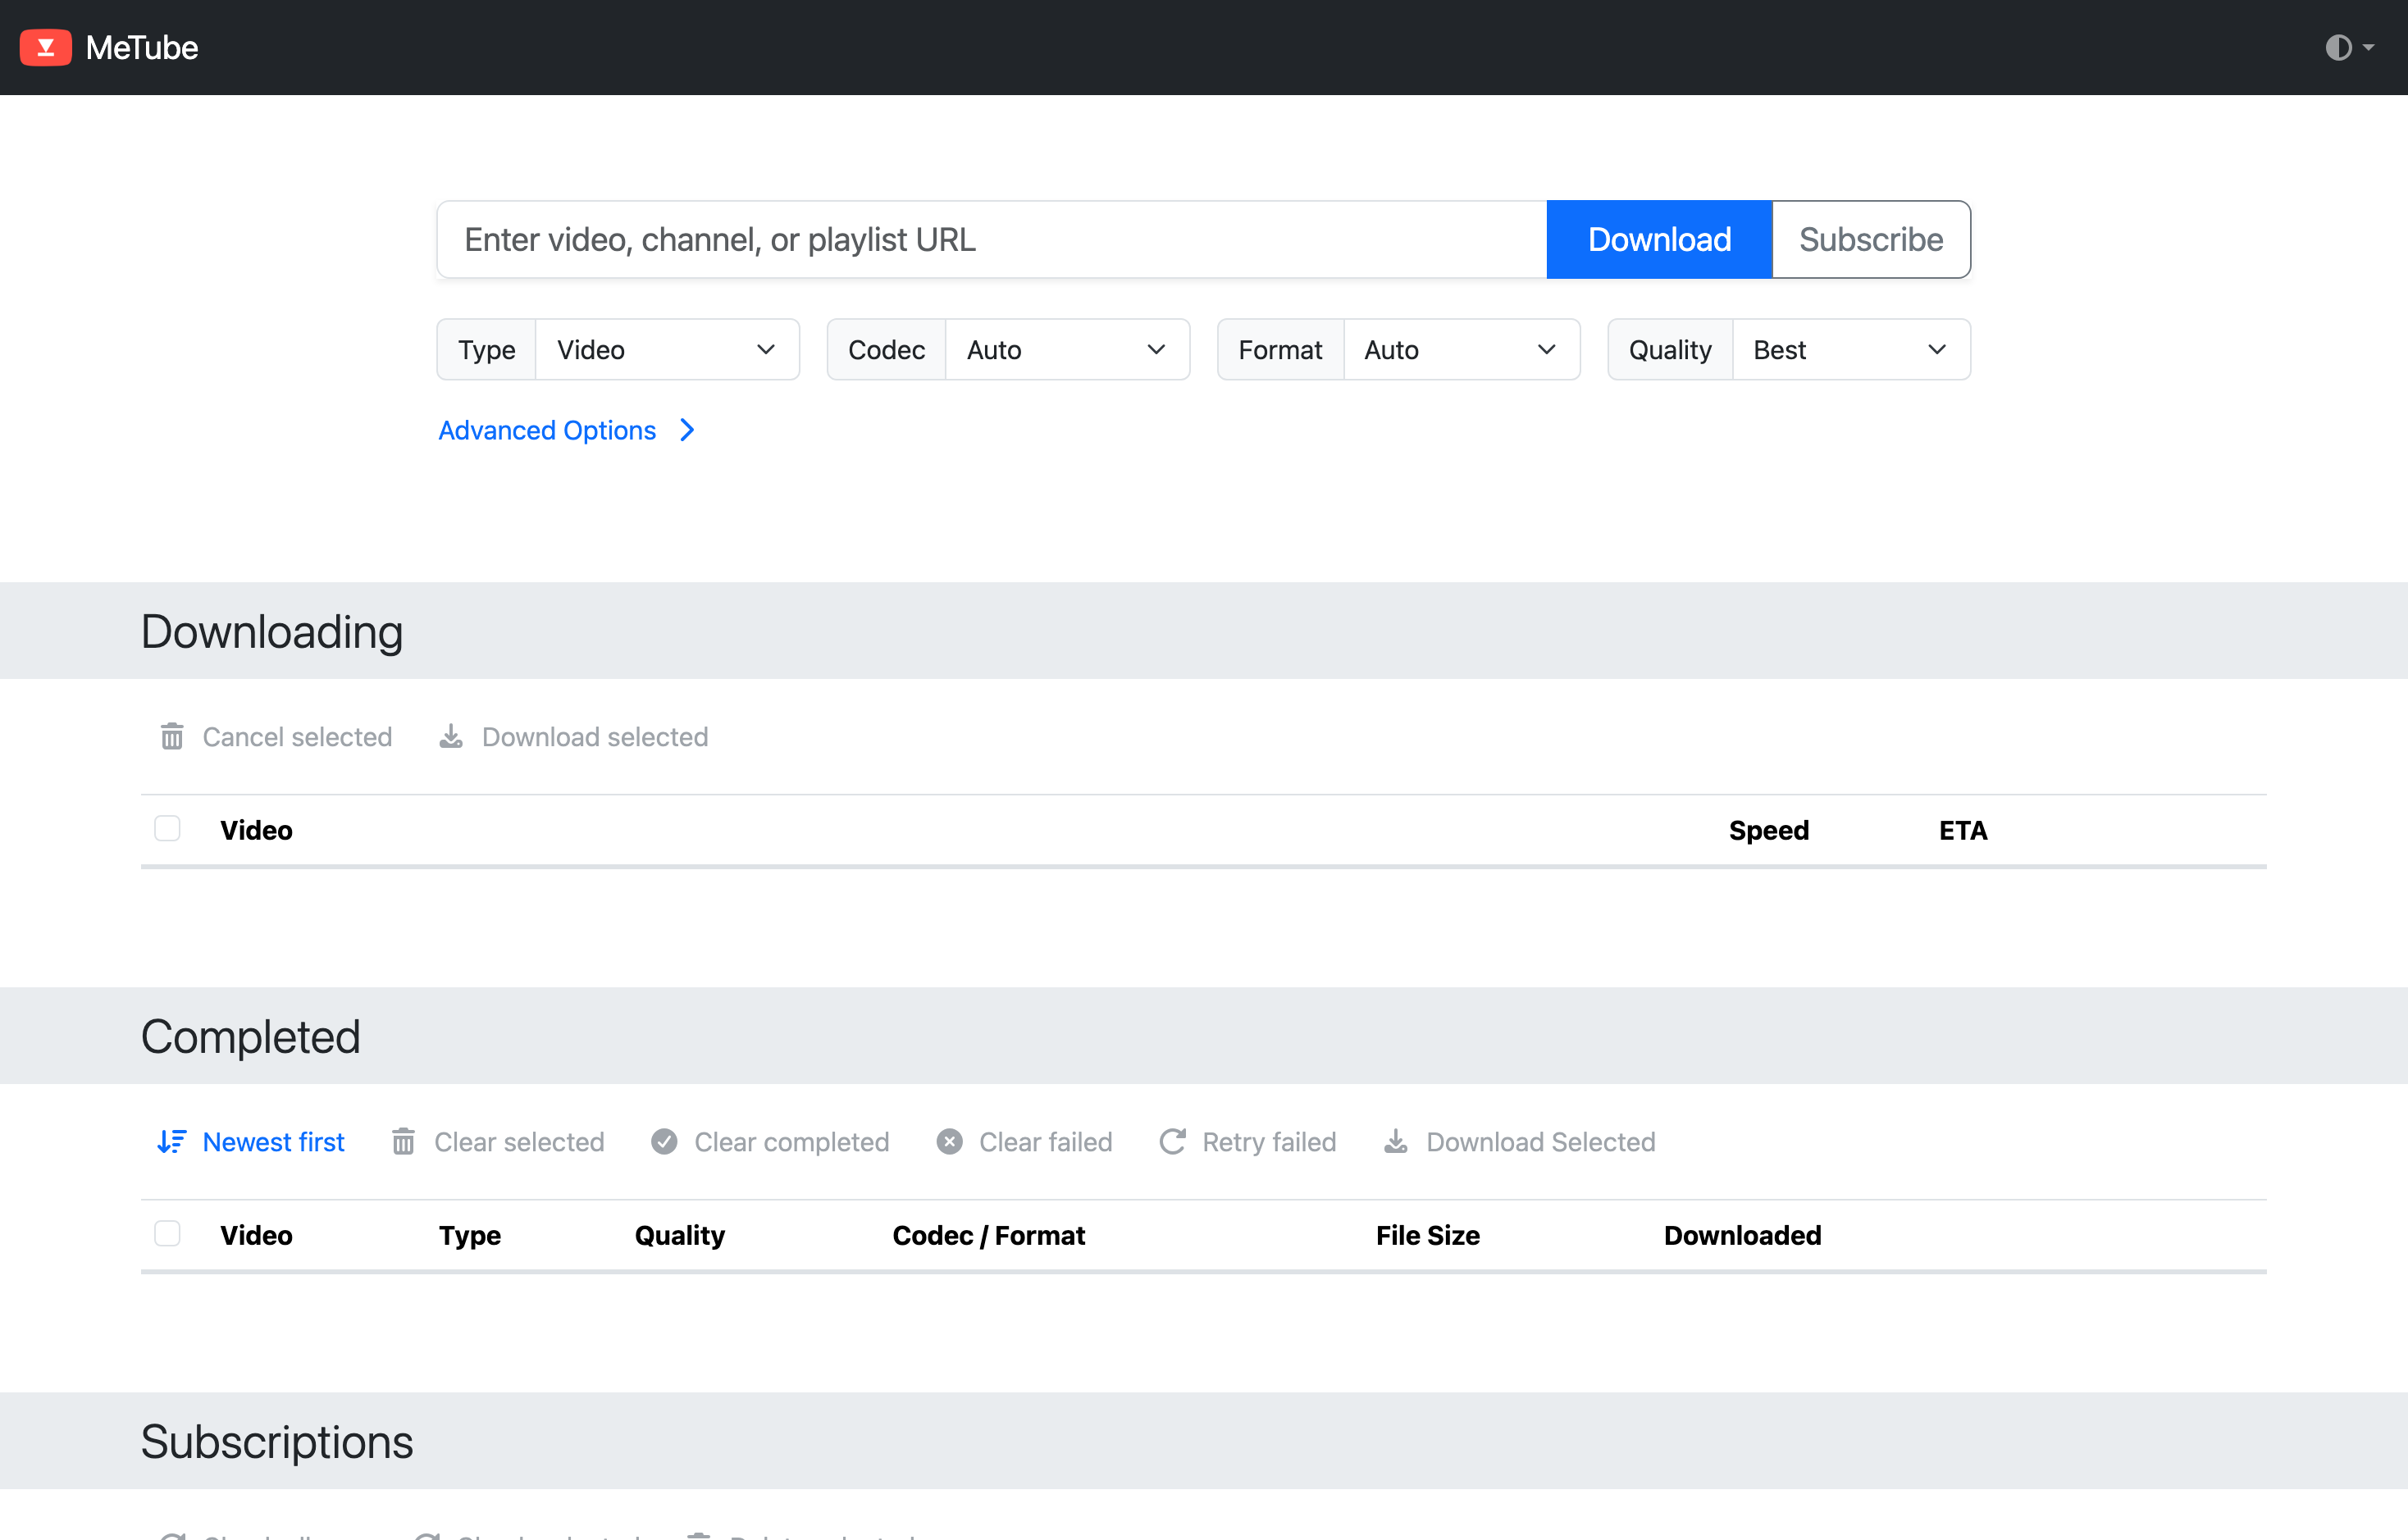Click the Advanced Options link
Viewport: 2408px width, 1540px height.
(547, 430)
